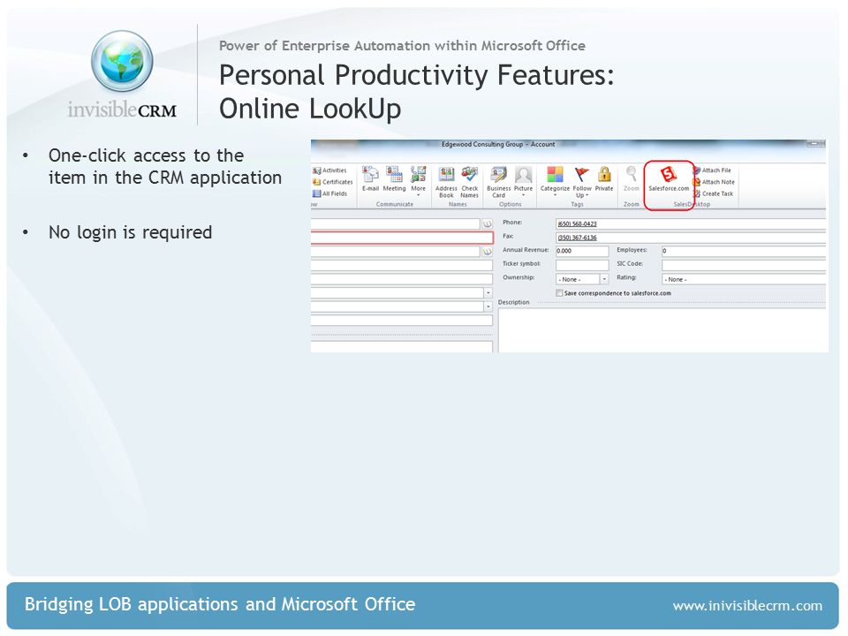Click Attach File in SalesDesktop group

pyautogui.click(x=712, y=170)
